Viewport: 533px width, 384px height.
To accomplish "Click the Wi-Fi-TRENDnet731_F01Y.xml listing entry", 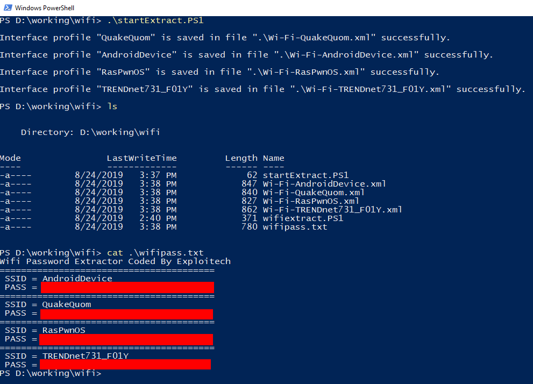I will click(x=332, y=209).
